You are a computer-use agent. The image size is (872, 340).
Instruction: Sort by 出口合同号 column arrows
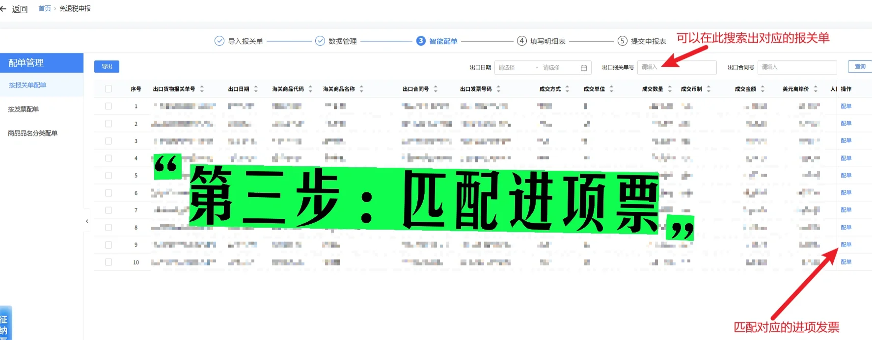pyautogui.click(x=436, y=89)
